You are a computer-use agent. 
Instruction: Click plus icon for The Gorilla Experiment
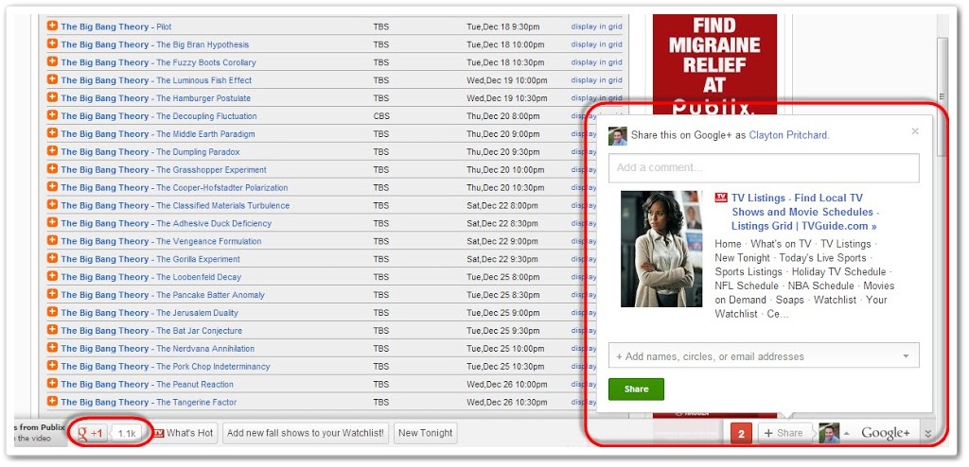53,259
